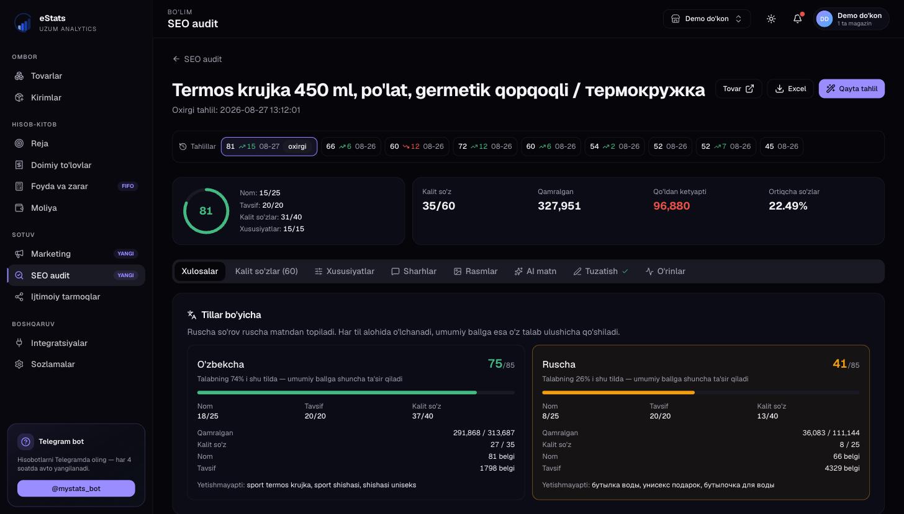This screenshot has height=514, width=904.
Task: Click Ruscha orange progress bar
Action: [x=701, y=392]
